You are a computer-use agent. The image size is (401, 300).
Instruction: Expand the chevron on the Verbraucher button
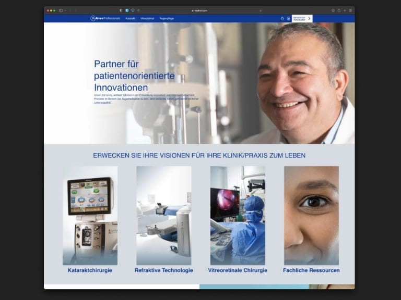(x=309, y=18)
